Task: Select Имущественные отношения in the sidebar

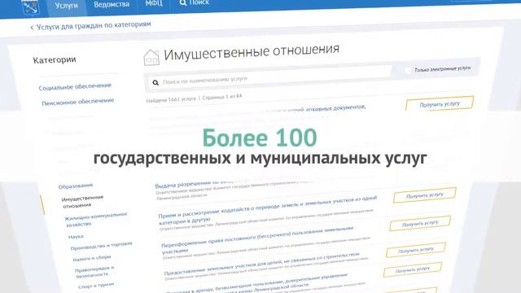Action: (82, 201)
